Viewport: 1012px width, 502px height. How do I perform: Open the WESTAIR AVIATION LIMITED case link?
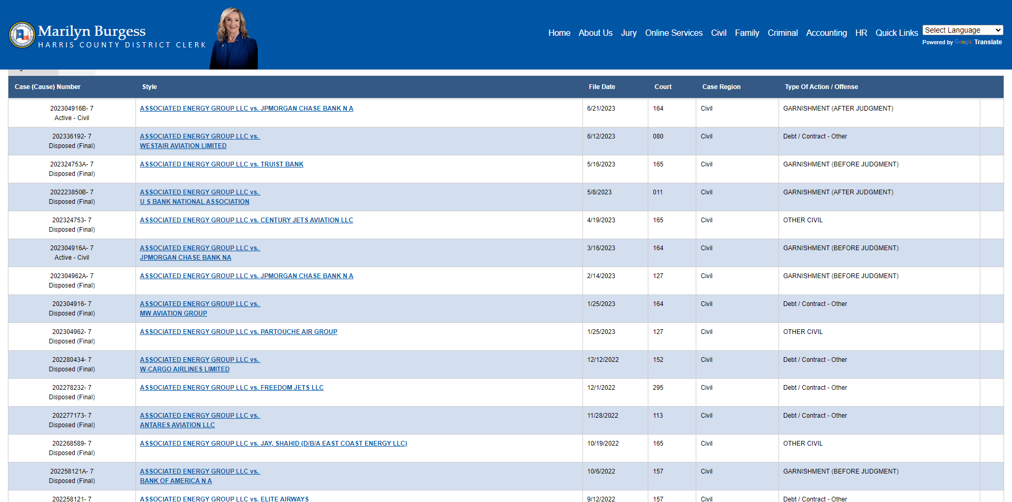point(200,141)
